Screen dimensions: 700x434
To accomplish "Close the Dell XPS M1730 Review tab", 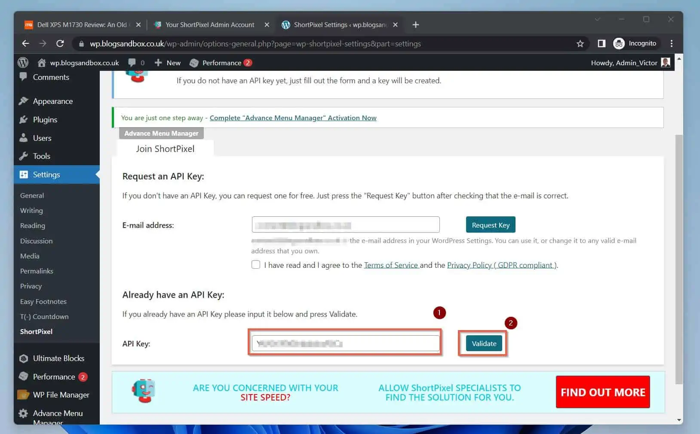I will pos(138,25).
